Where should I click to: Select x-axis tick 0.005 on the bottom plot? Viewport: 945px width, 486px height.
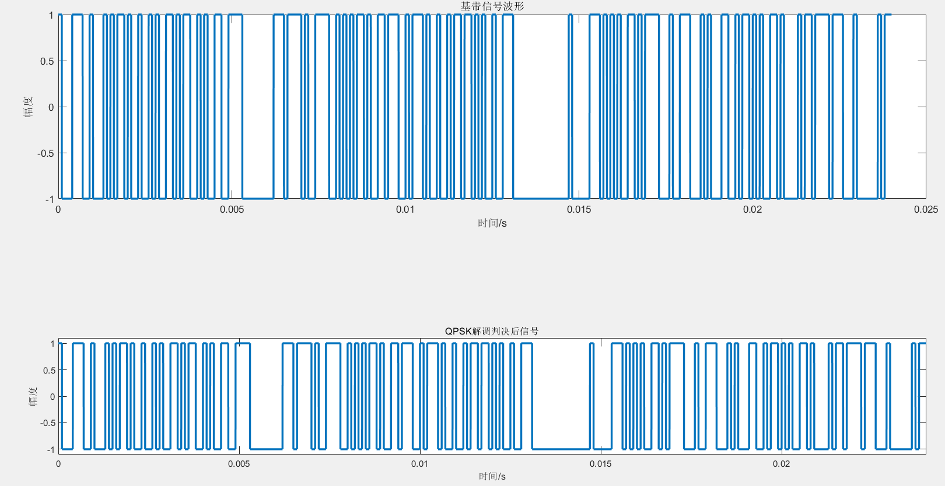tap(239, 464)
